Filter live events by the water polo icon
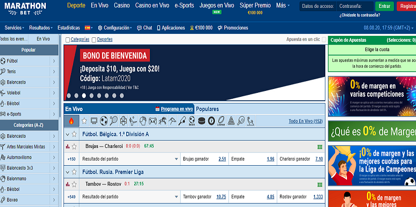 (x=250, y=121)
